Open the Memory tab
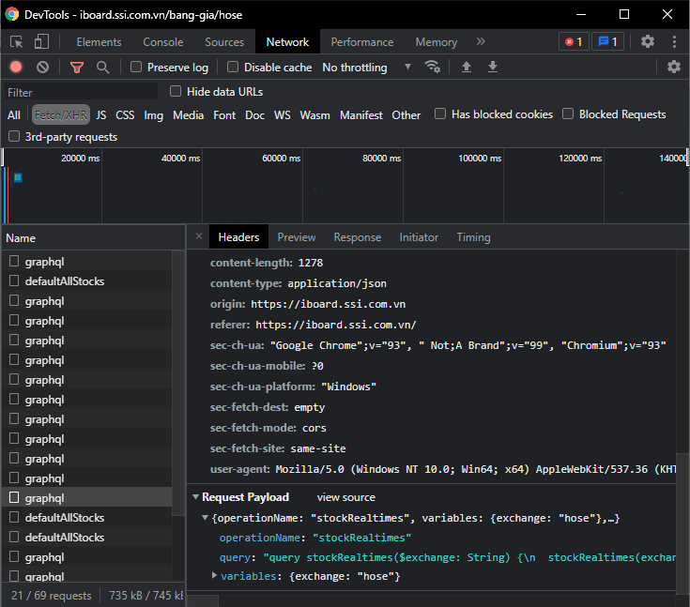 [x=437, y=42]
